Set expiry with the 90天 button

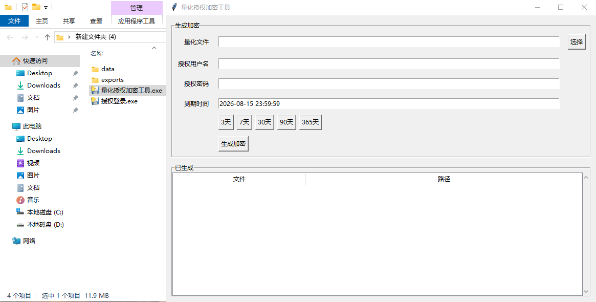click(x=286, y=122)
